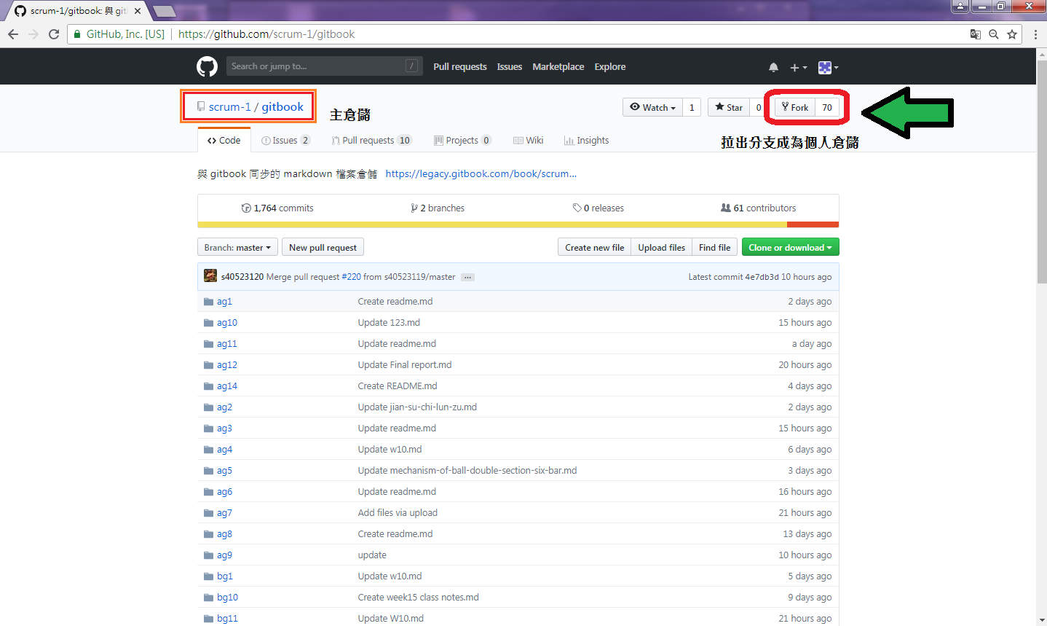This screenshot has width=1047, height=626.
Task: Open Projects tab
Action: pyautogui.click(x=463, y=141)
